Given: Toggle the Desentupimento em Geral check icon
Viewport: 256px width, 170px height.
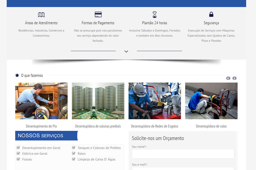Looking at the screenshot, I should pyautogui.click(x=18, y=148).
